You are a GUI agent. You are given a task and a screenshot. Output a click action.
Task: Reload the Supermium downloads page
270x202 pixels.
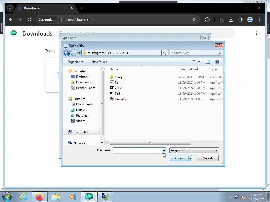point(30,19)
